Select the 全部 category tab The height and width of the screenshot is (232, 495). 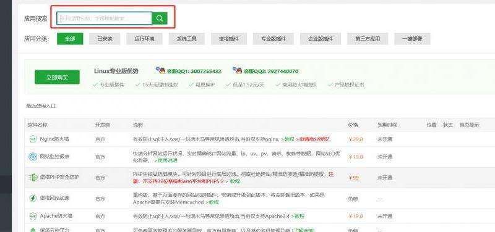(x=70, y=39)
